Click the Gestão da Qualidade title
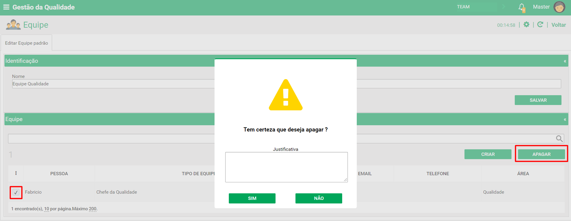Screen dimensions: 571x221 tap(43, 7)
